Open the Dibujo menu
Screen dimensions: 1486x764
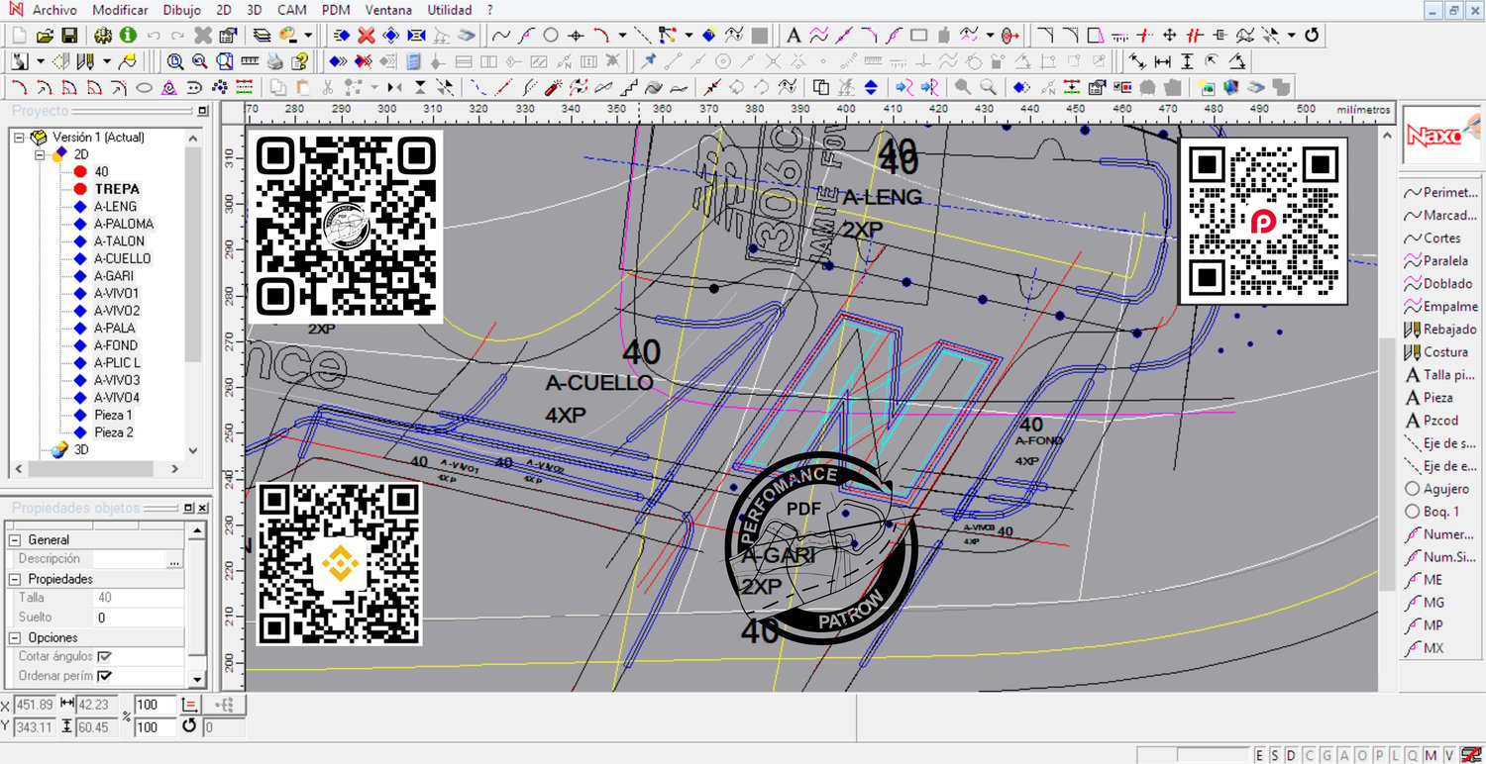[180, 10]
